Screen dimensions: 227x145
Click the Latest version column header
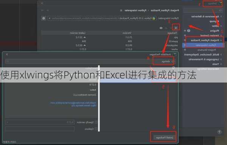[x=78, y=33]
